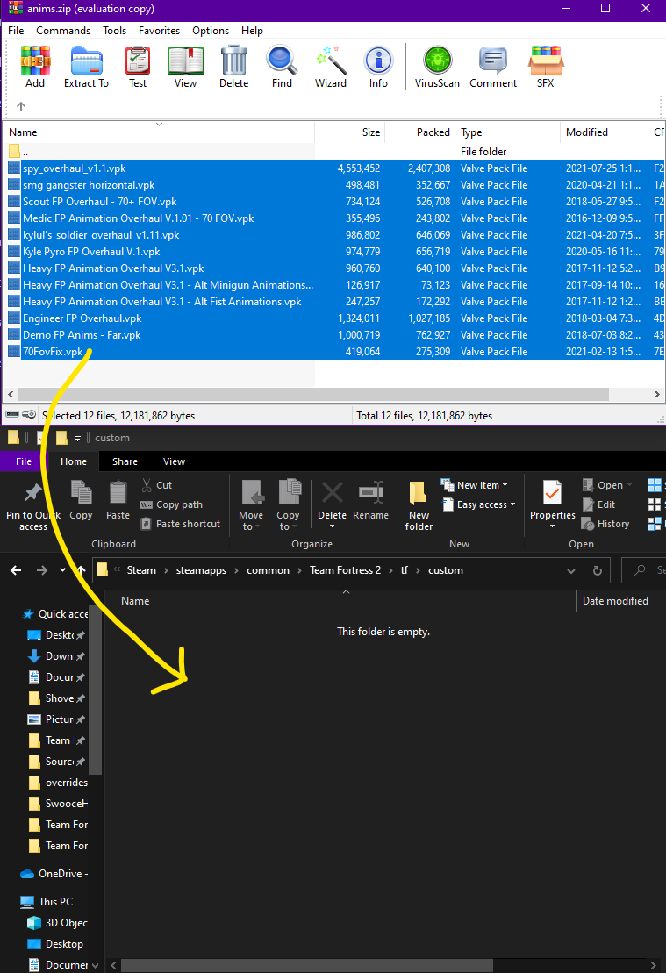Click the New folder button
The image size is (666, 973).
tap(419, 505)
